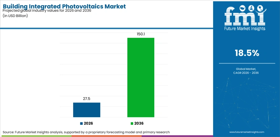The image size is (280, 137).
Task: Select the green 2036 bar
Action: pos(141,77)
